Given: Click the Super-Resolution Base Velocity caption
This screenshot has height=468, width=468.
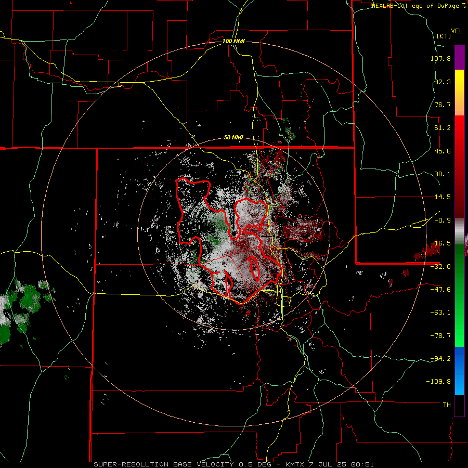Looking at the screenshot, I should (x=233, y=464).
